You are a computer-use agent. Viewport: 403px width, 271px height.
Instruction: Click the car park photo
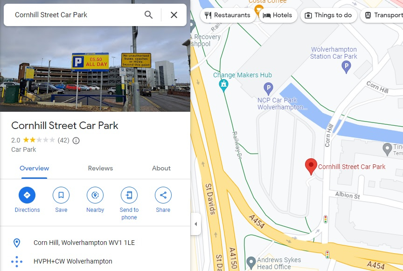point(95,69)
